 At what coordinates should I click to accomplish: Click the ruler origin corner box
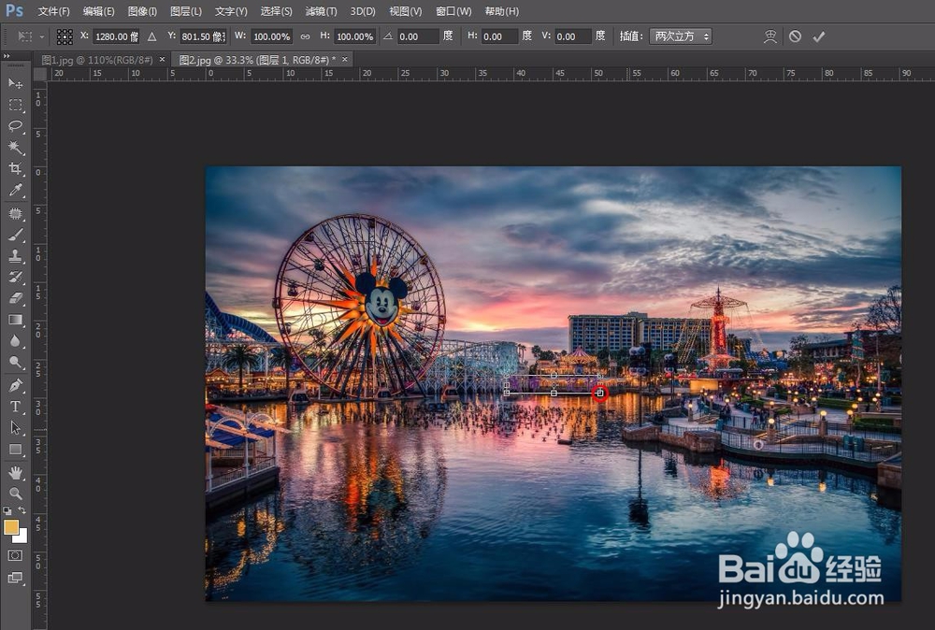coord(40,74)
